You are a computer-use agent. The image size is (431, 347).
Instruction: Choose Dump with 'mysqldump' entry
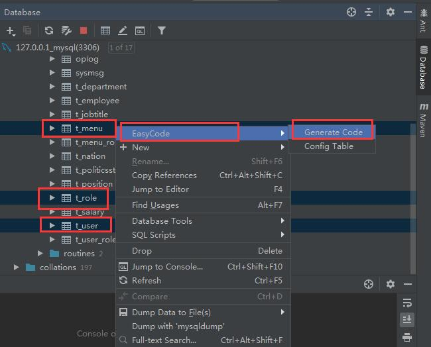pos(204,326)
